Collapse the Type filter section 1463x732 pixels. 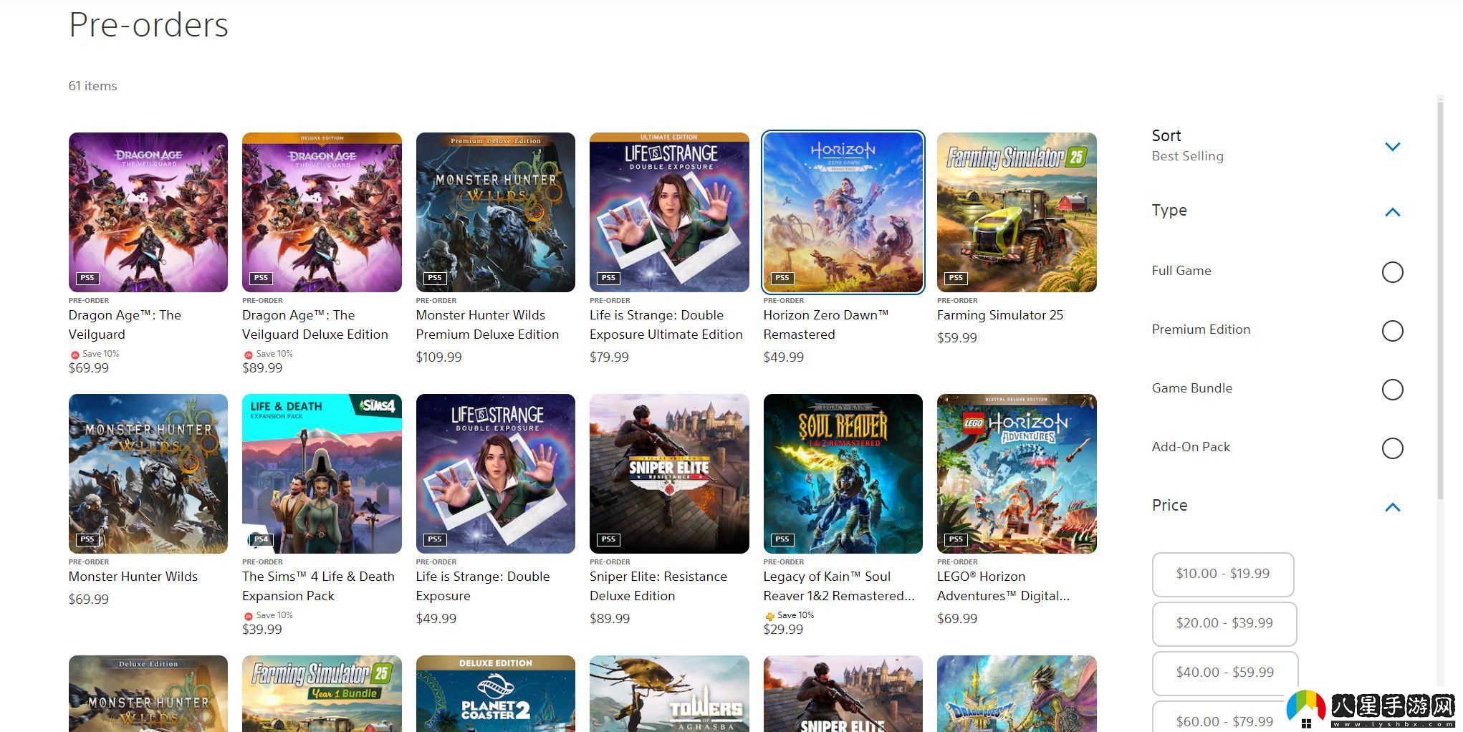tap(1392, 212)
